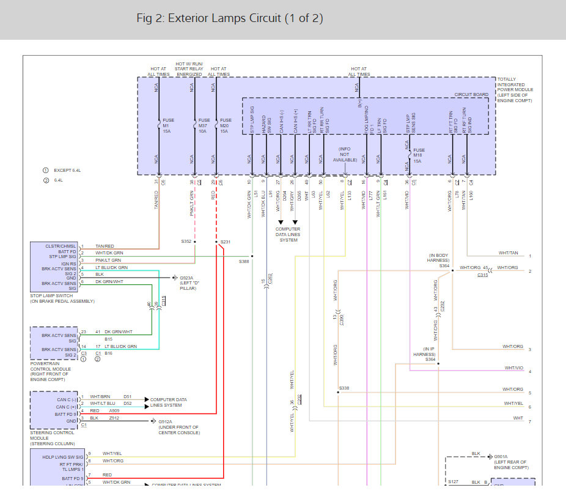Click the 'WHT/BRN D51' wire label
Viewport: 566px width, 496px height.
[x=111, y=396]
